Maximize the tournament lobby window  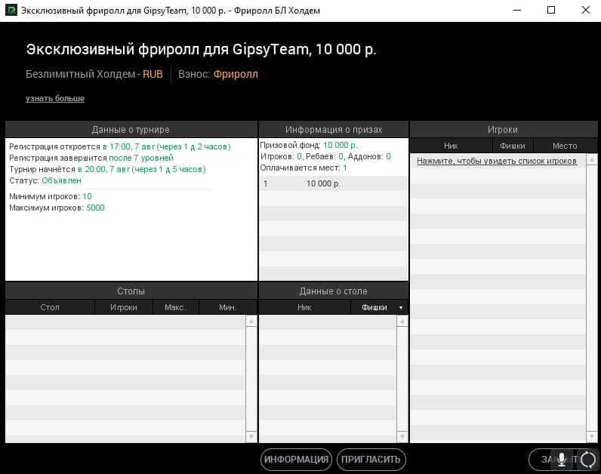pos(551,10)
